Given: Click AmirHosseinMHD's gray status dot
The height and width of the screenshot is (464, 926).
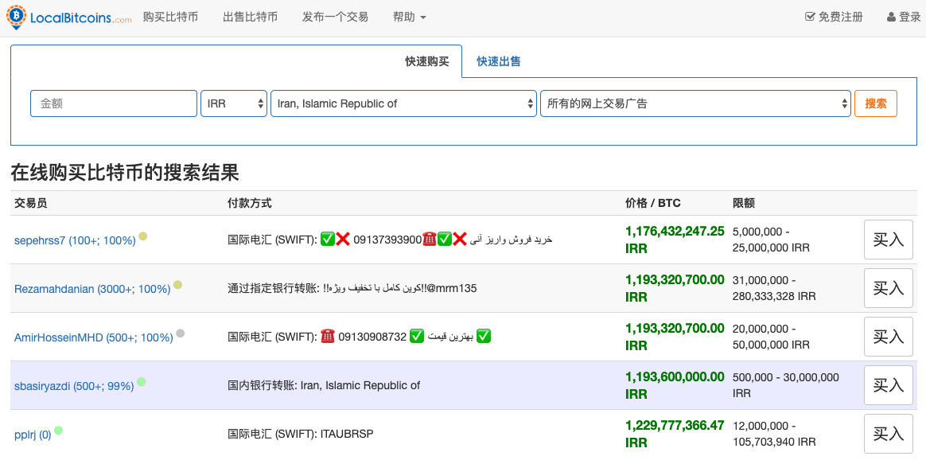Looking at the screenshot, I should click(x=181, y=333).
